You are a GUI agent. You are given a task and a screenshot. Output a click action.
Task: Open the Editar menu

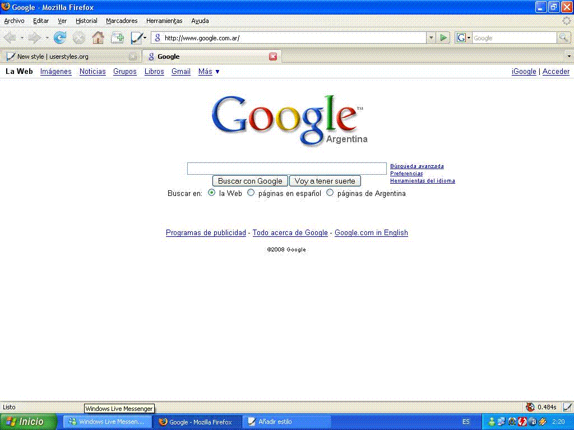coord(40,21)
